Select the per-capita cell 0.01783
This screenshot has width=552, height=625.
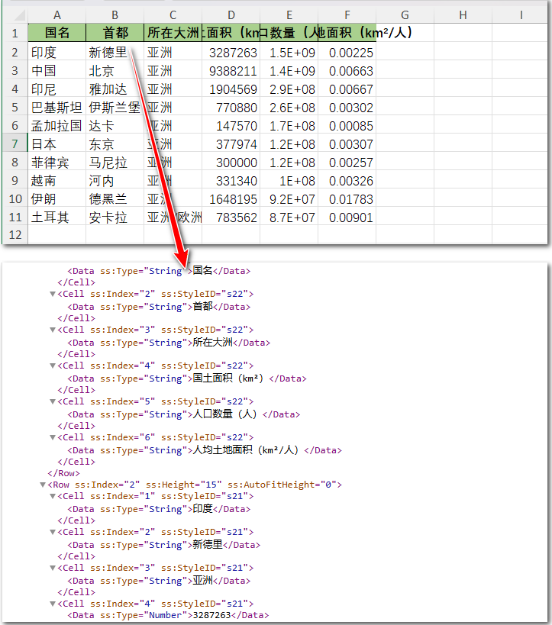tap(347, 199)
